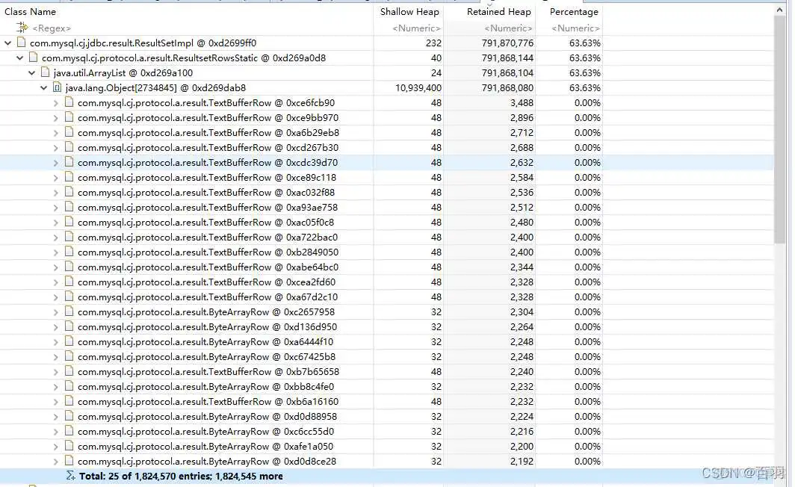This screenshot has width=795, height=487.
Task: Click the Percentage column header
Action: coord(574,11)
